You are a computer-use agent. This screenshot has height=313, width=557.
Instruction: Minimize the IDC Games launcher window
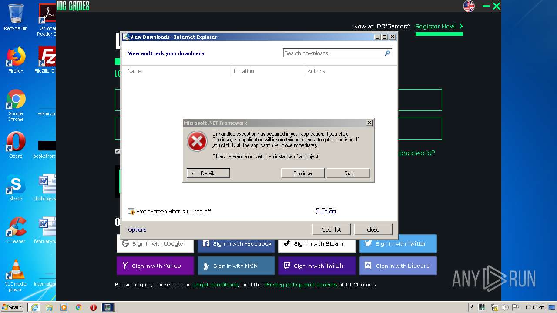(x=486, y=6)
